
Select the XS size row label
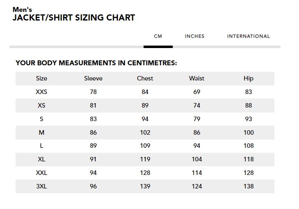41,106
